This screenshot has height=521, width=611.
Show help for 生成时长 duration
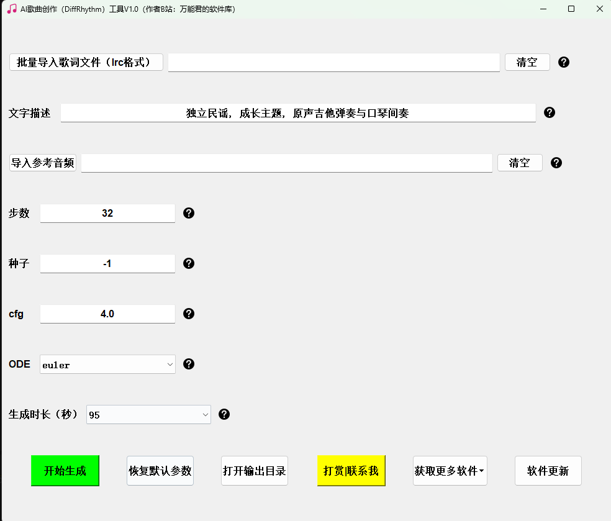224,414
